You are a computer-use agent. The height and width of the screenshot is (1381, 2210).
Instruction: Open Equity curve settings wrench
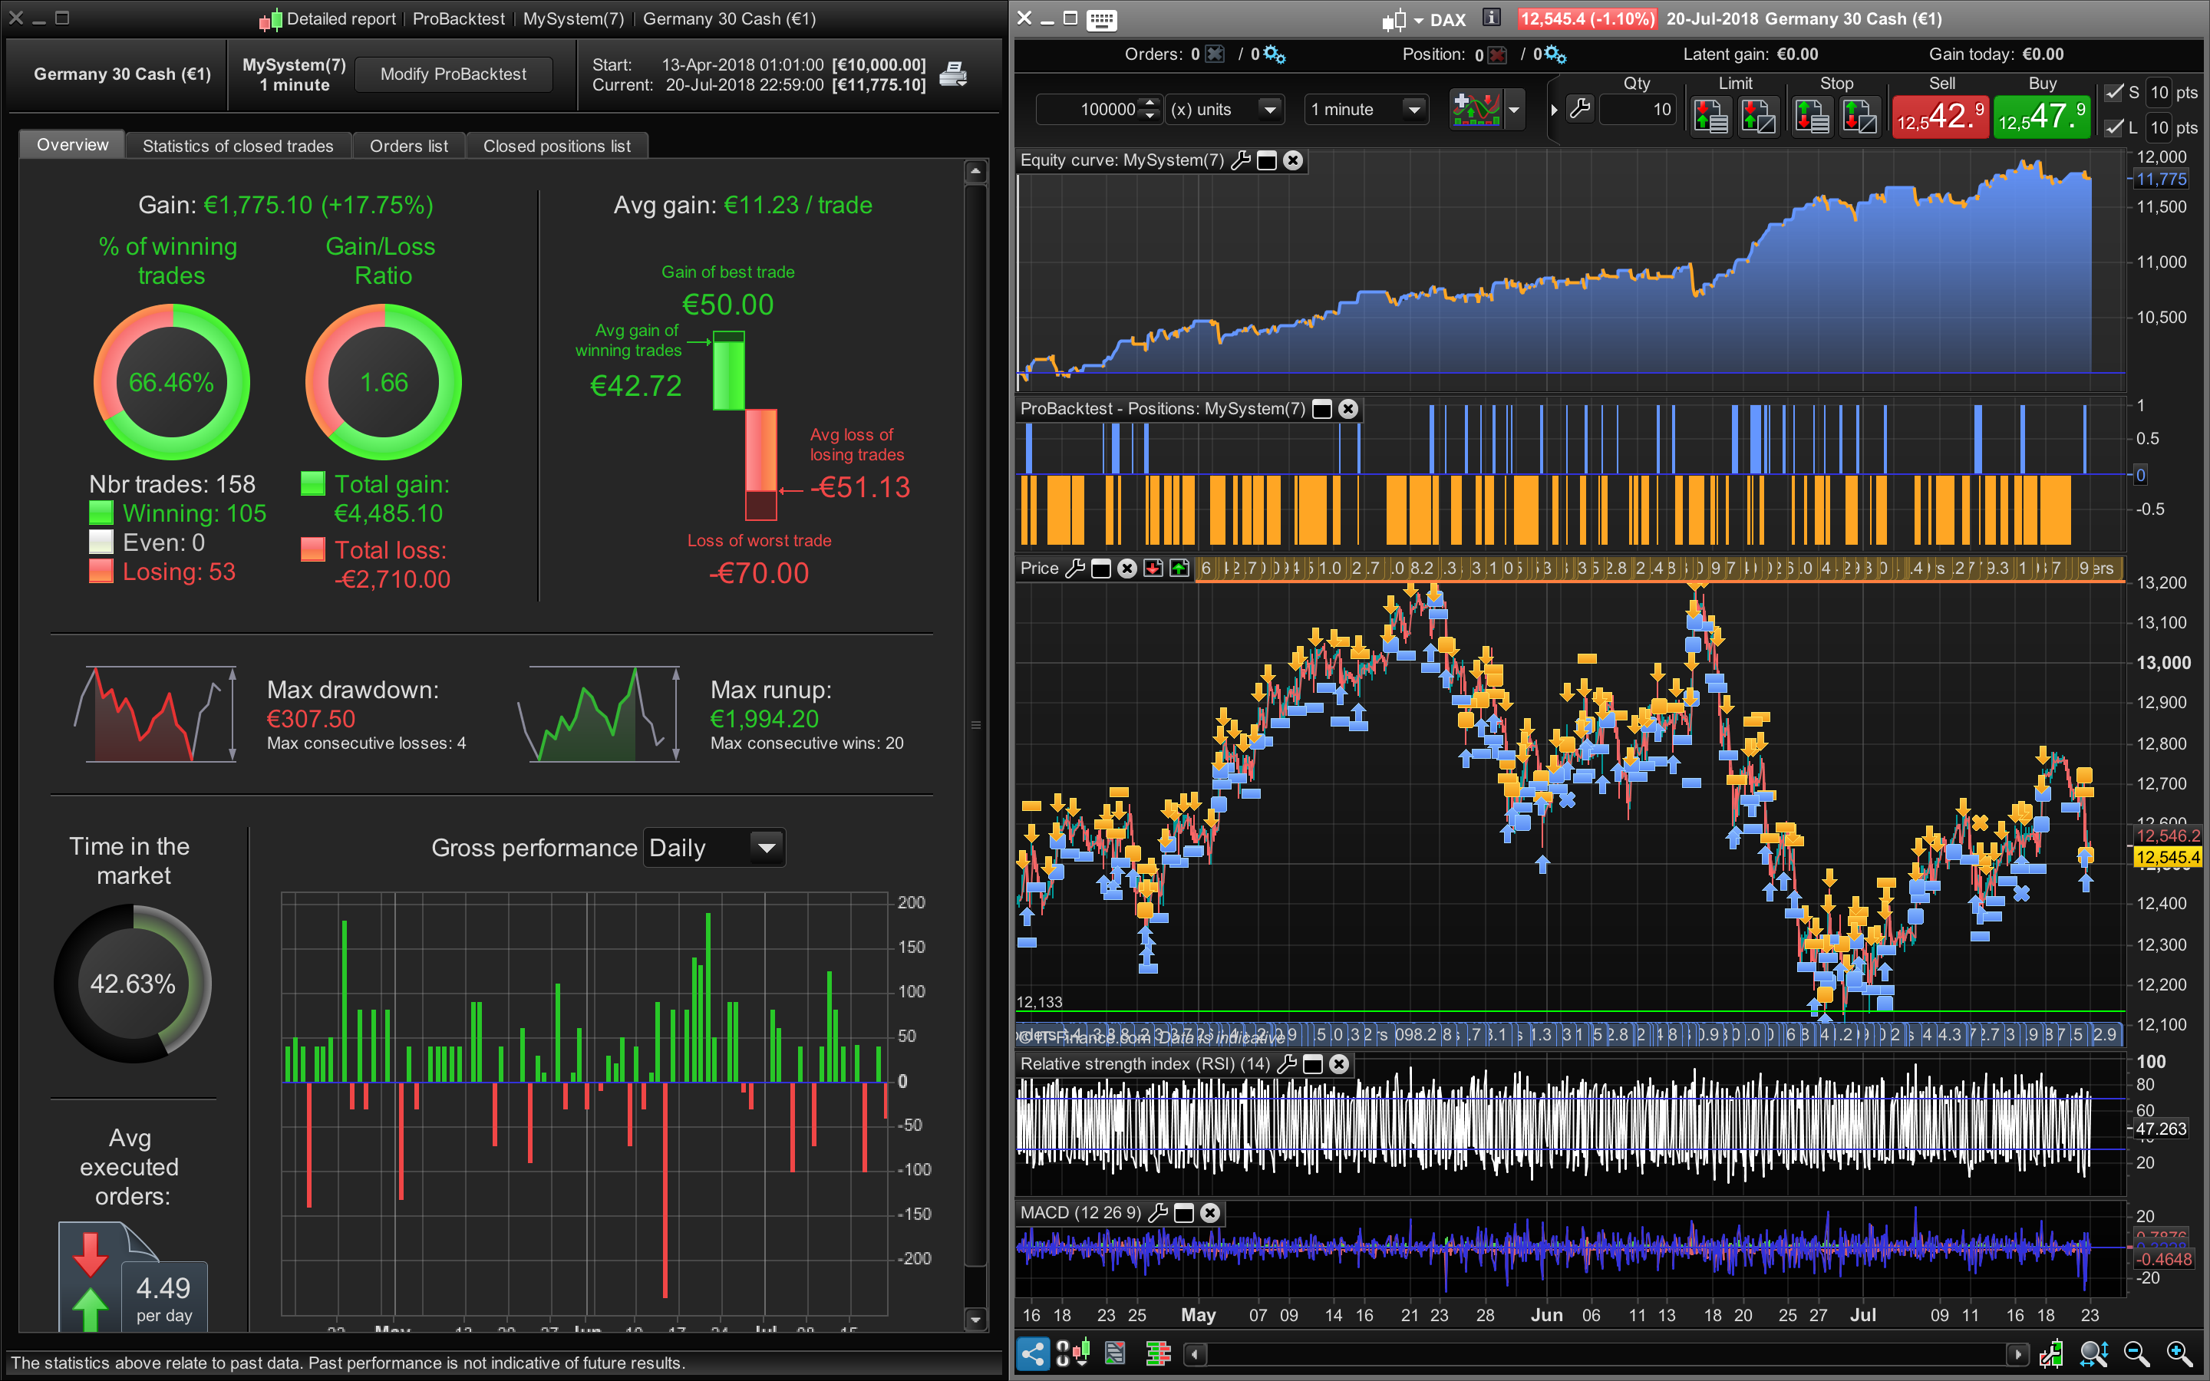(1240, 161)
